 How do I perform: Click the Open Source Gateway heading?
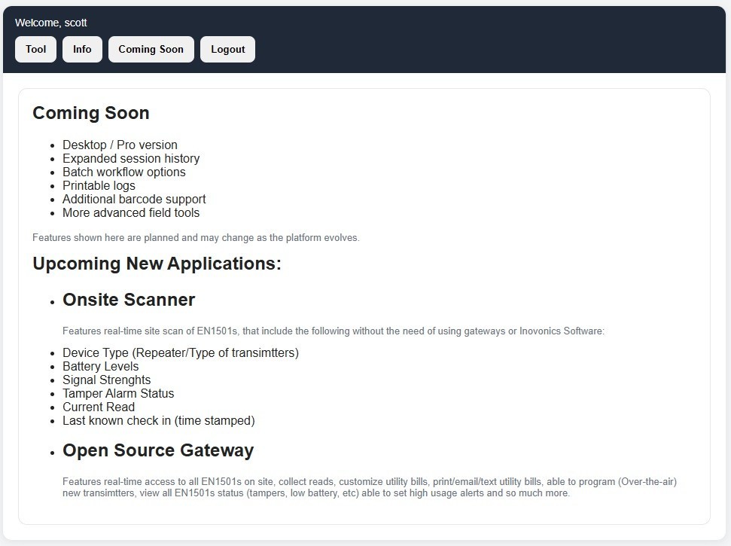tap(158, 450)
